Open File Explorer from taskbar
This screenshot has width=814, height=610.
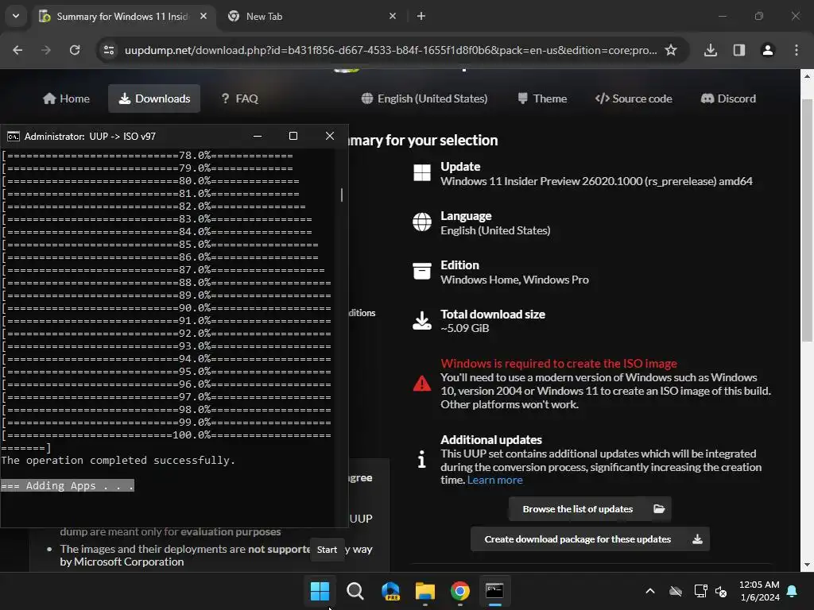coord(425,591)
